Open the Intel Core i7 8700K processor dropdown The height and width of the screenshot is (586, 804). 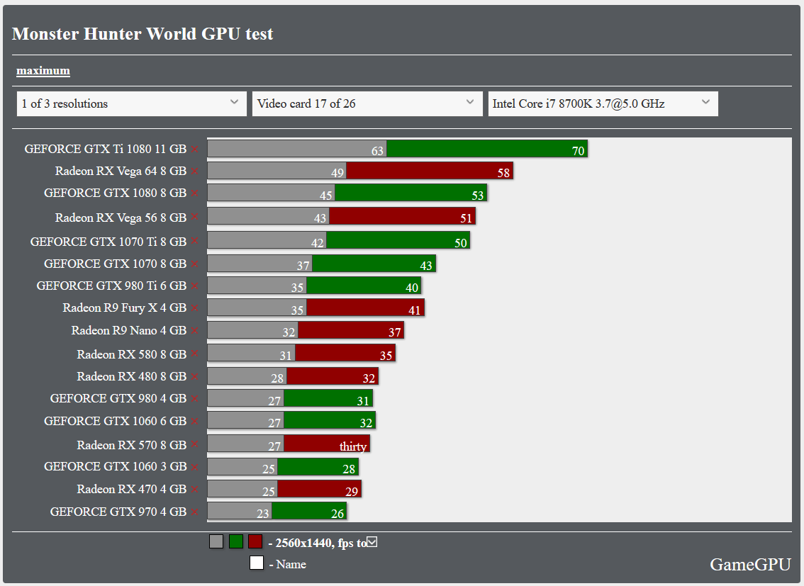pyautogui.click(x=603, y=103)
